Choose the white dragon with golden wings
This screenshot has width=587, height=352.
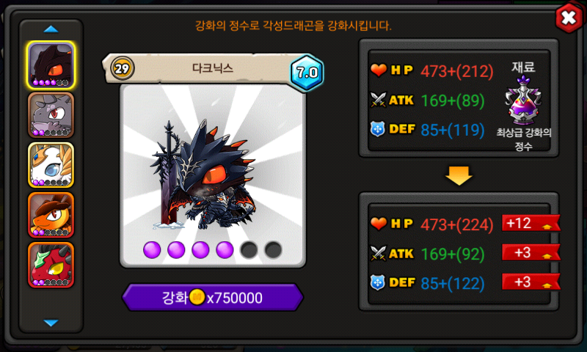51,165
